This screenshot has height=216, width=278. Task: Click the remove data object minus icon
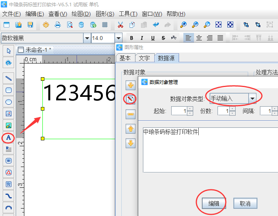tap(131, 114)
